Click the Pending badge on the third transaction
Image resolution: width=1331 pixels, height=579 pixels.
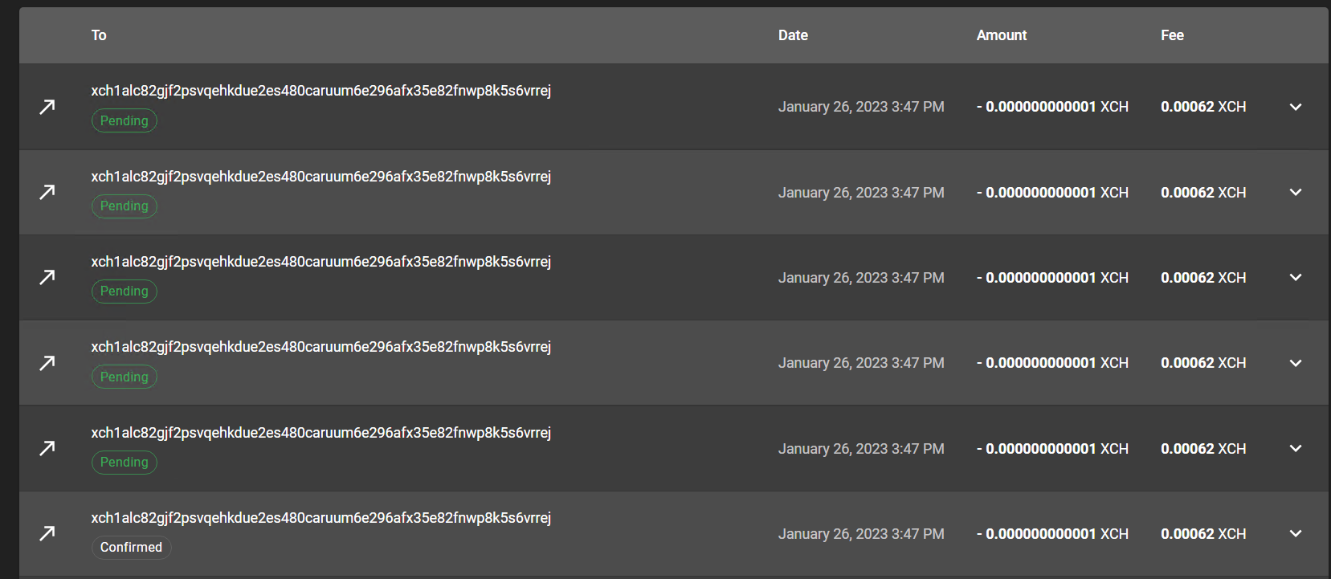tap(124, 291)
